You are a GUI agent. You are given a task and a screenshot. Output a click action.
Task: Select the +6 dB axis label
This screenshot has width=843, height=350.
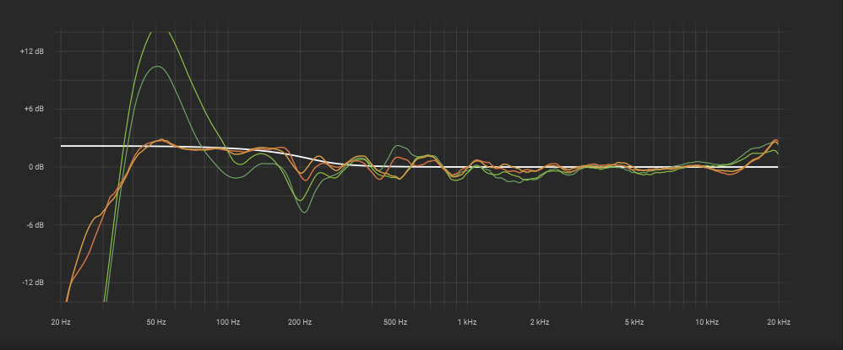coord(33,109)
